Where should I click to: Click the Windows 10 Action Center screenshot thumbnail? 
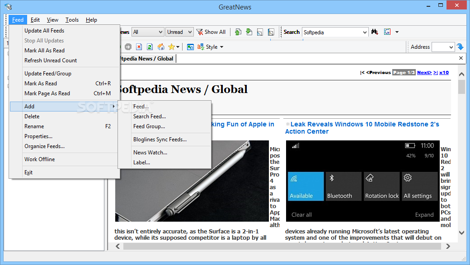point(363,181)
